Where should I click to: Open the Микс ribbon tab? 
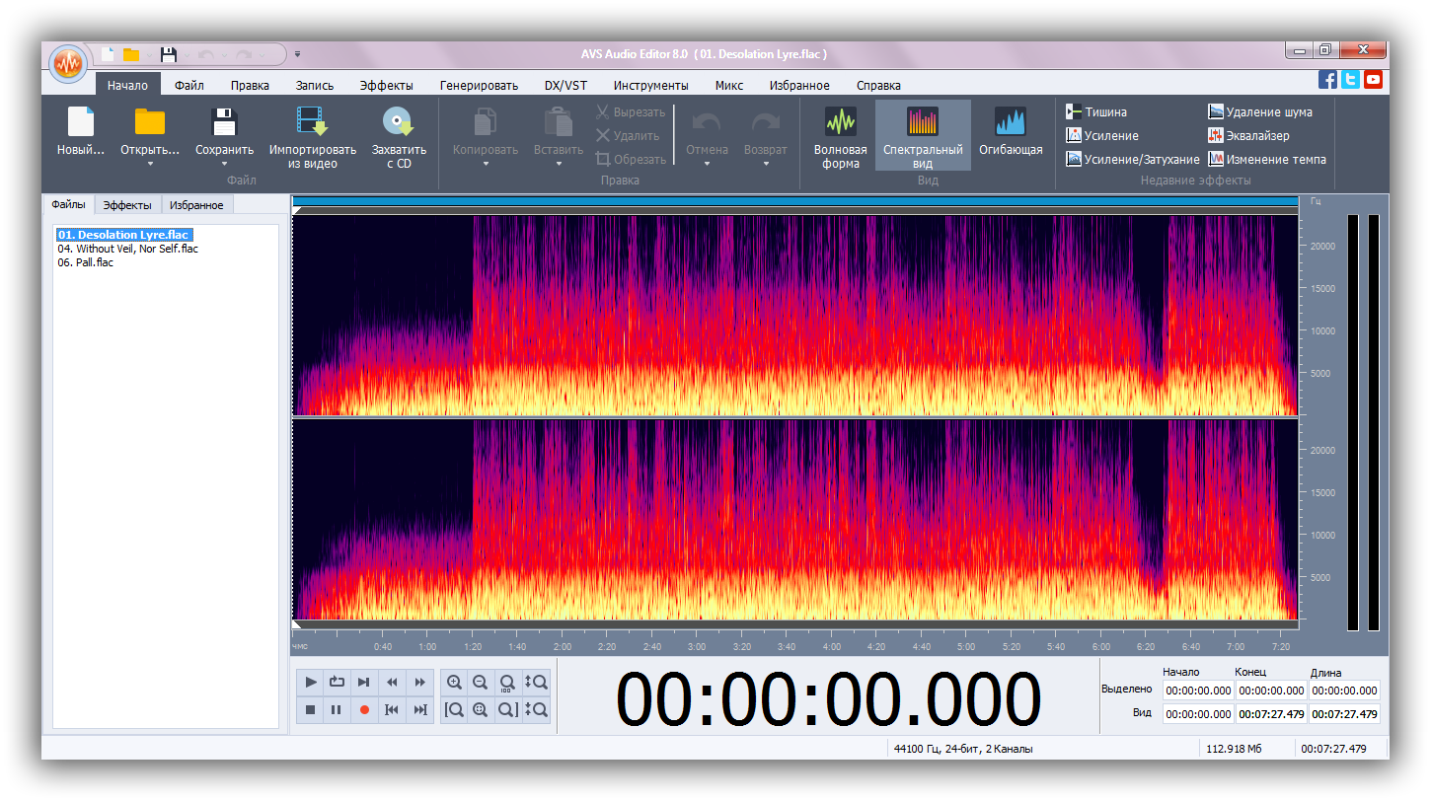point(729,86)
